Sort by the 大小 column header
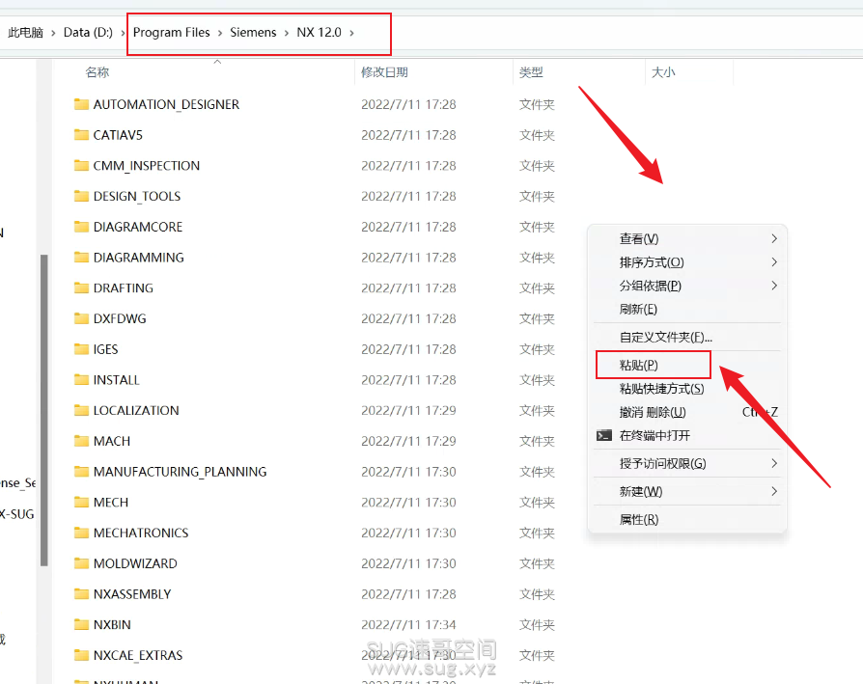 point(663,72)
